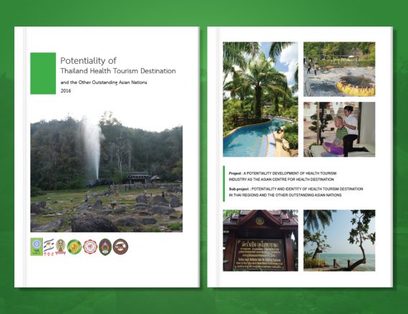Click the red scalloped-edge circular seal
This screenshot has width=408, height=314.
tap(90, 247)
